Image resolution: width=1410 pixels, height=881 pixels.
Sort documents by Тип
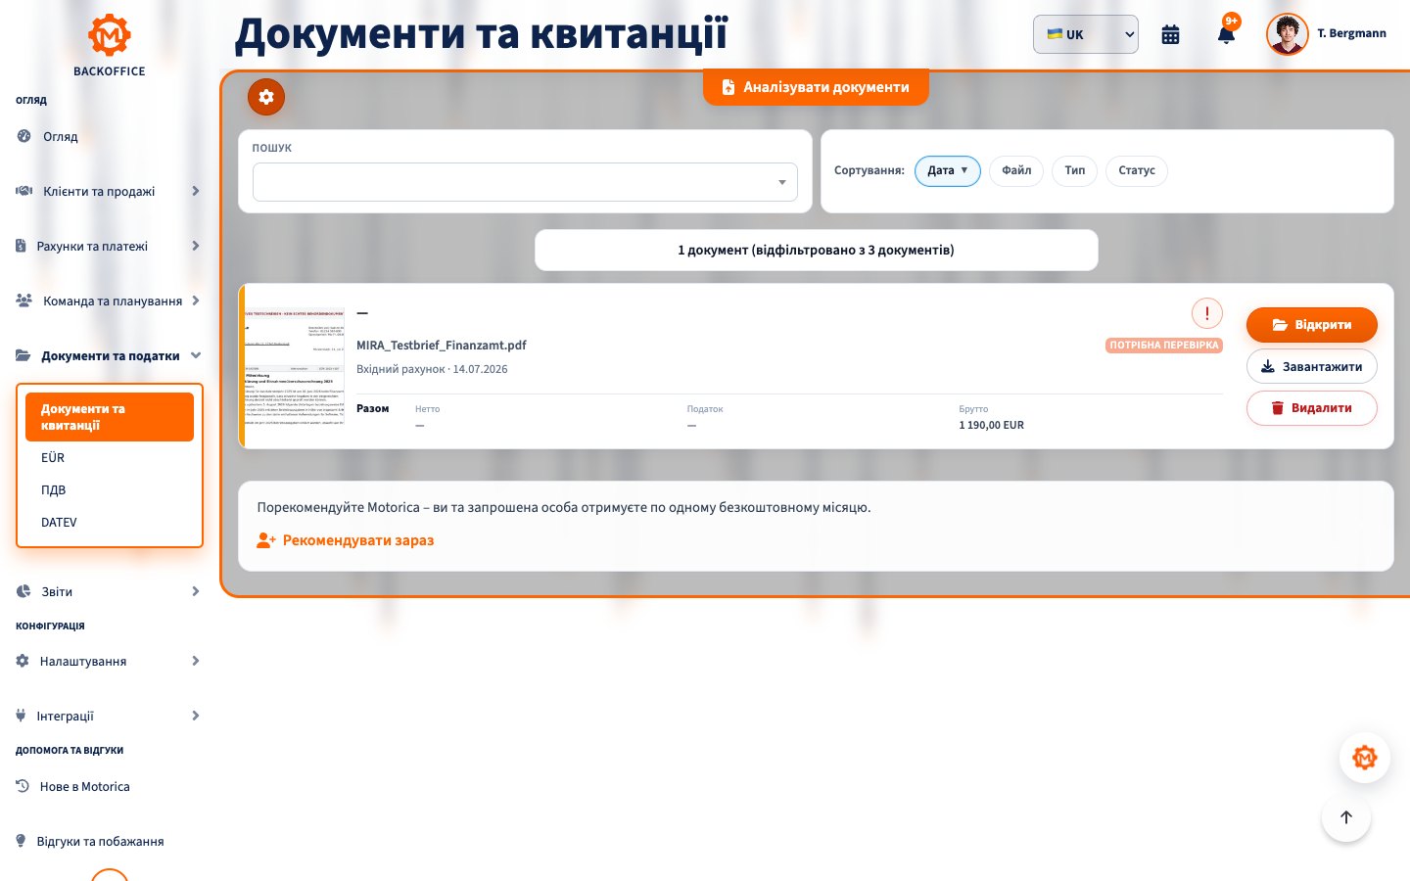coord(1074,170)
